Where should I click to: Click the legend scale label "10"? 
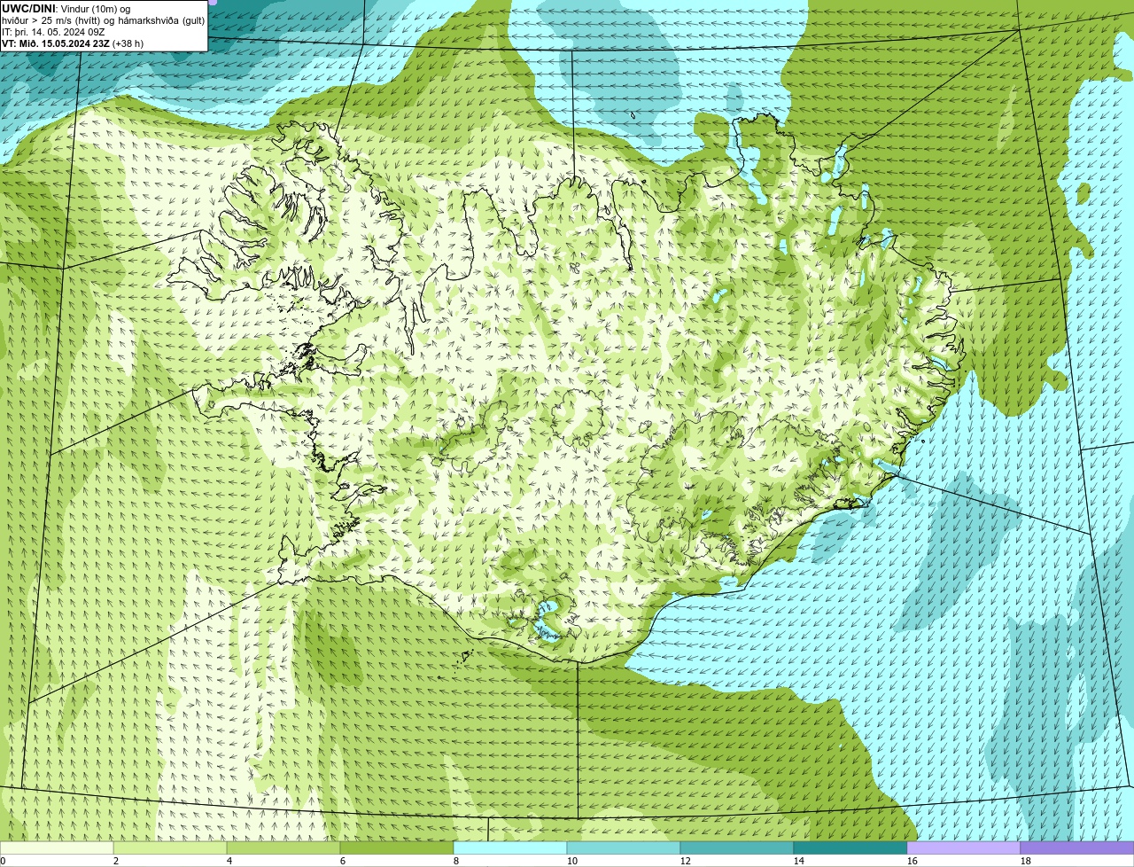[x=572, y=861]
